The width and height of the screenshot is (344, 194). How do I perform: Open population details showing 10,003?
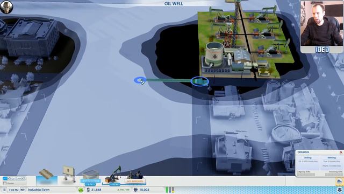142,190
